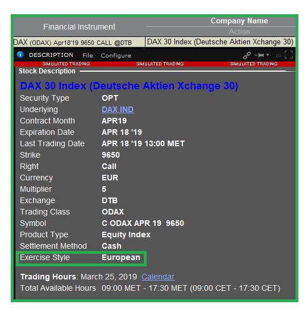Click the Underlying label

pyautogui.click(x=39, y=109)
